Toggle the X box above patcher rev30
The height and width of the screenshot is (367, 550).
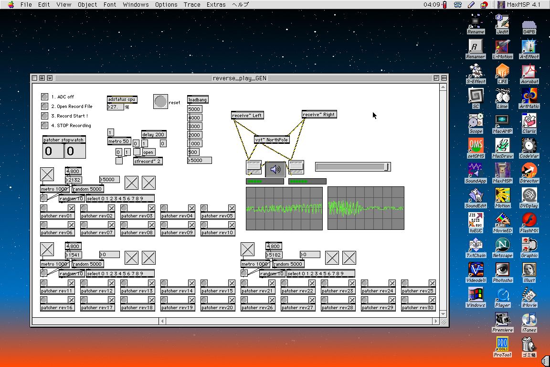(x=432, y=300)
